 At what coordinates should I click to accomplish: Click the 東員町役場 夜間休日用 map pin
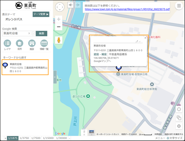pos(118,74)
